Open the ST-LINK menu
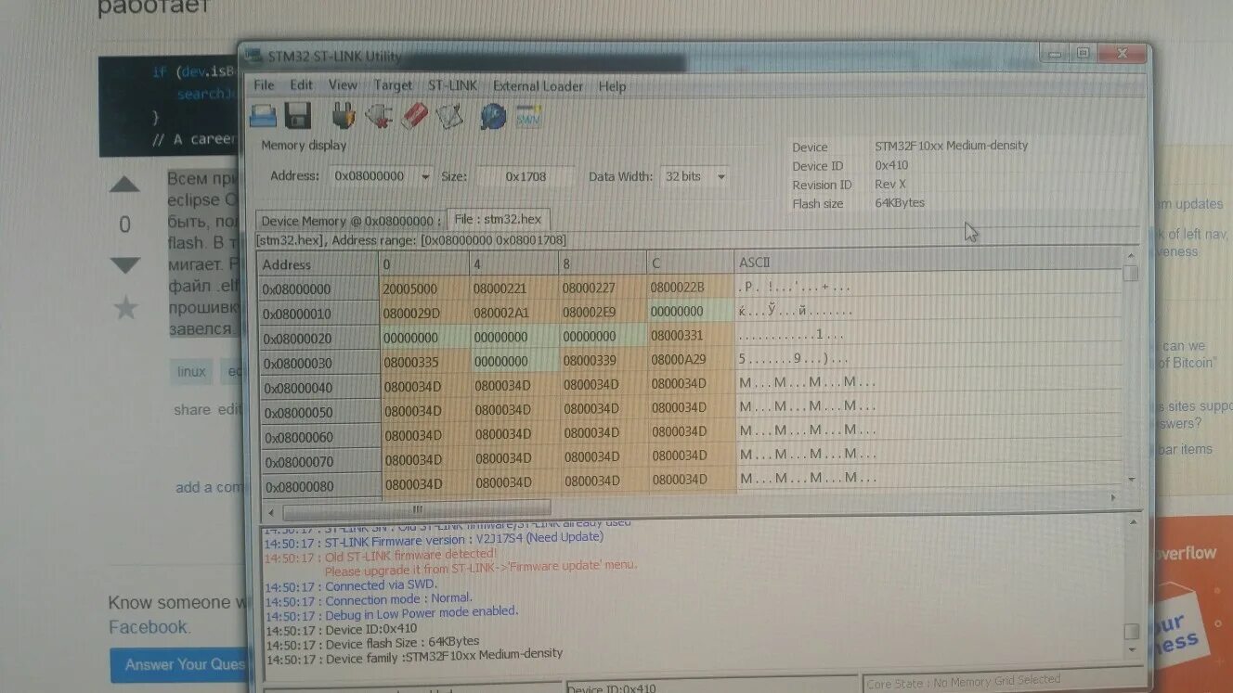 tap(452, 85)
